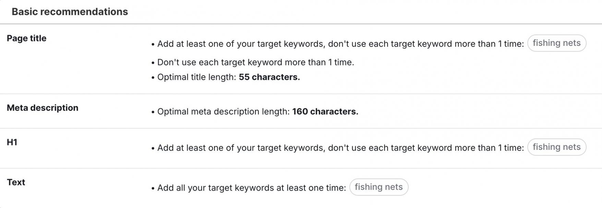Click bullet before 'Don't use each target keyword'
This screenshot has width=602, height=208.
point(153,63)
